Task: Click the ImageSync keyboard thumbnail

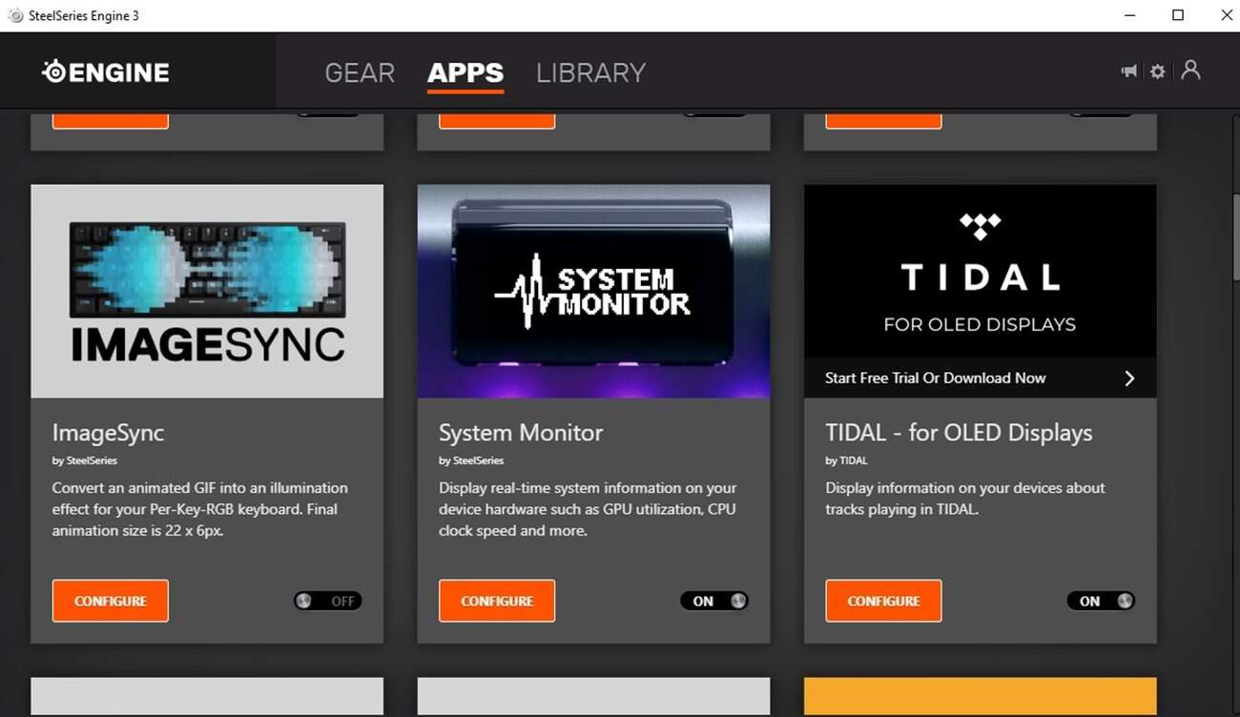Action: (207, 291)
